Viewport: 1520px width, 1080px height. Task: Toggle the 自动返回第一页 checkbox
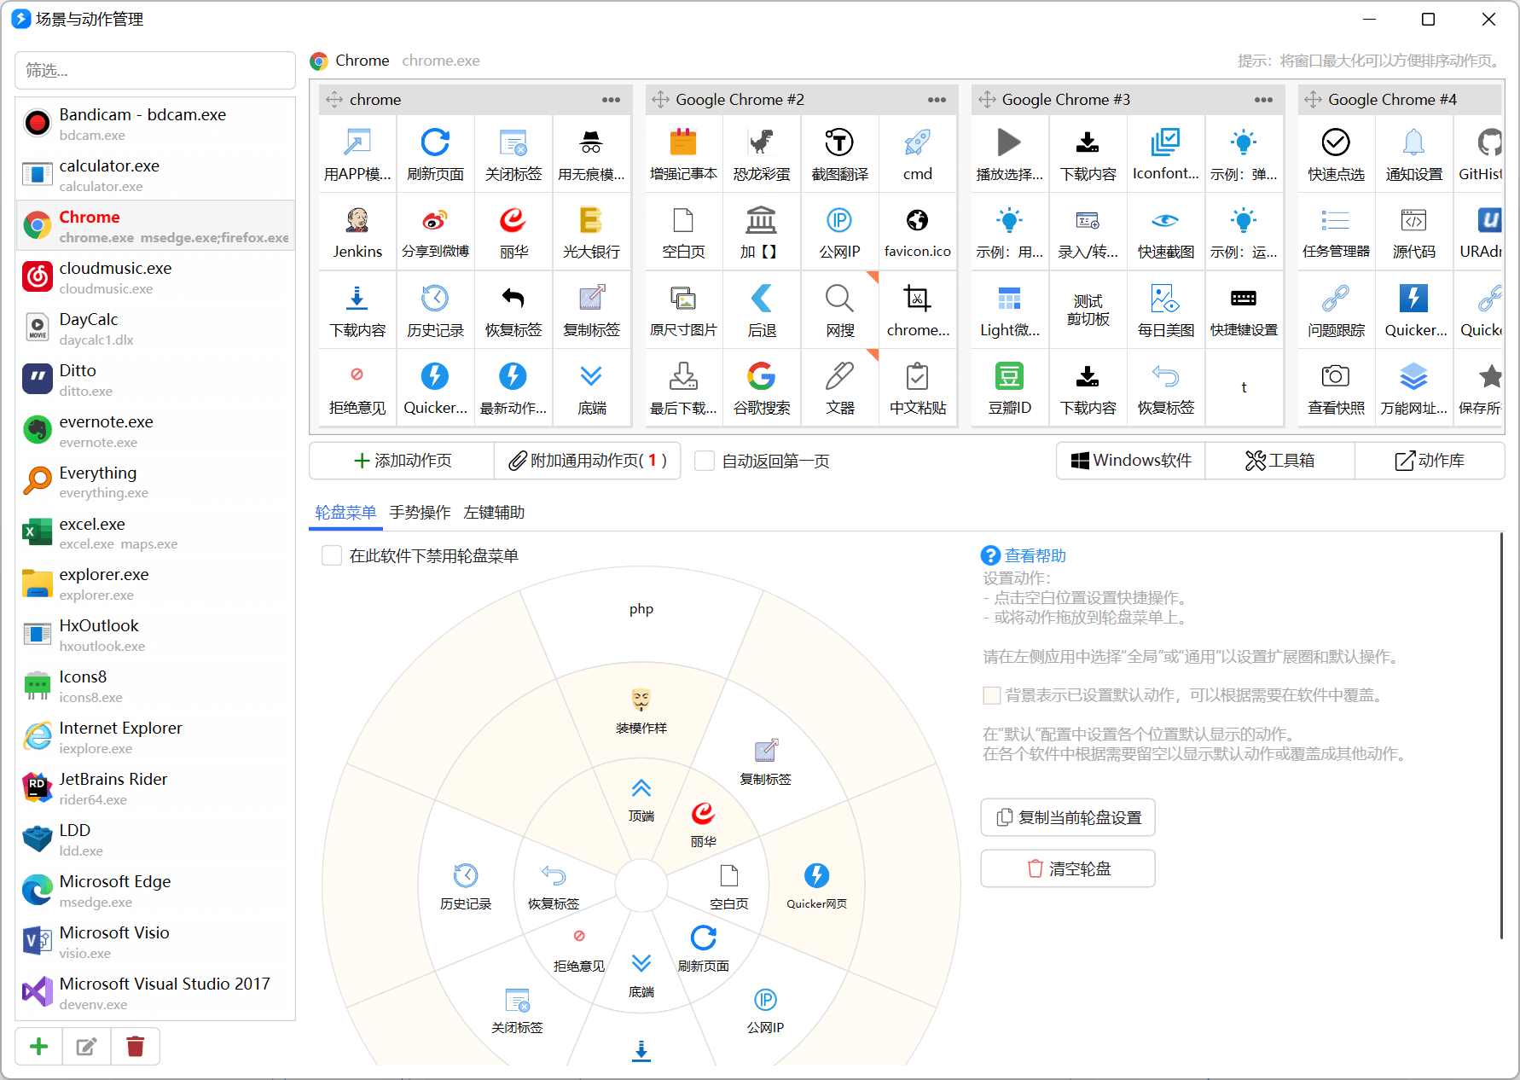[x=705, y=461]
